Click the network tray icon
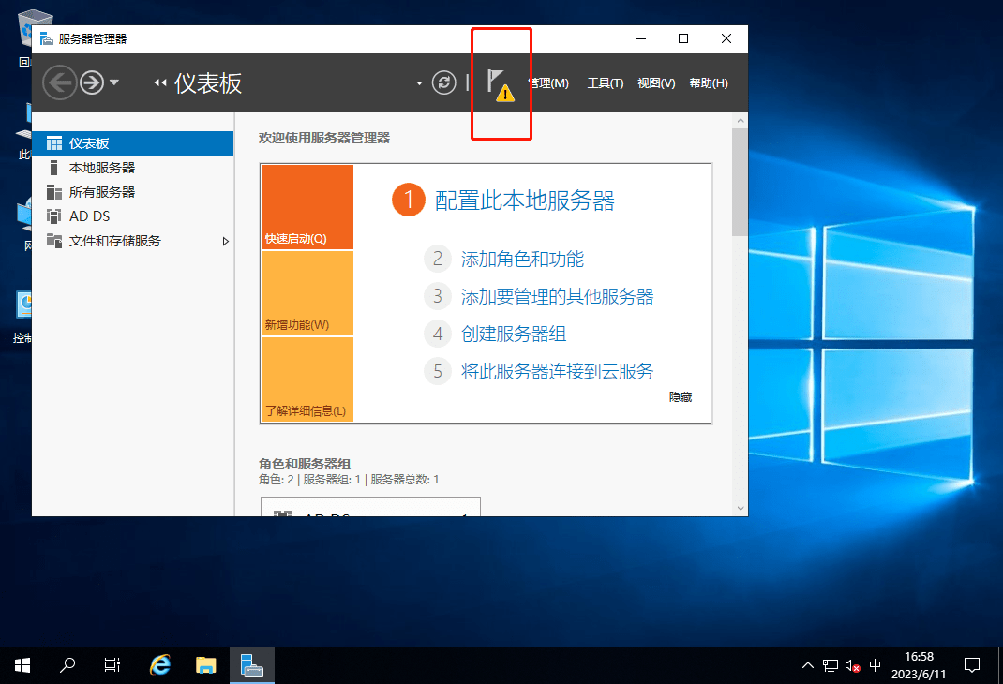This screenshot has height=684, width=1003. (x=831, y=665)
